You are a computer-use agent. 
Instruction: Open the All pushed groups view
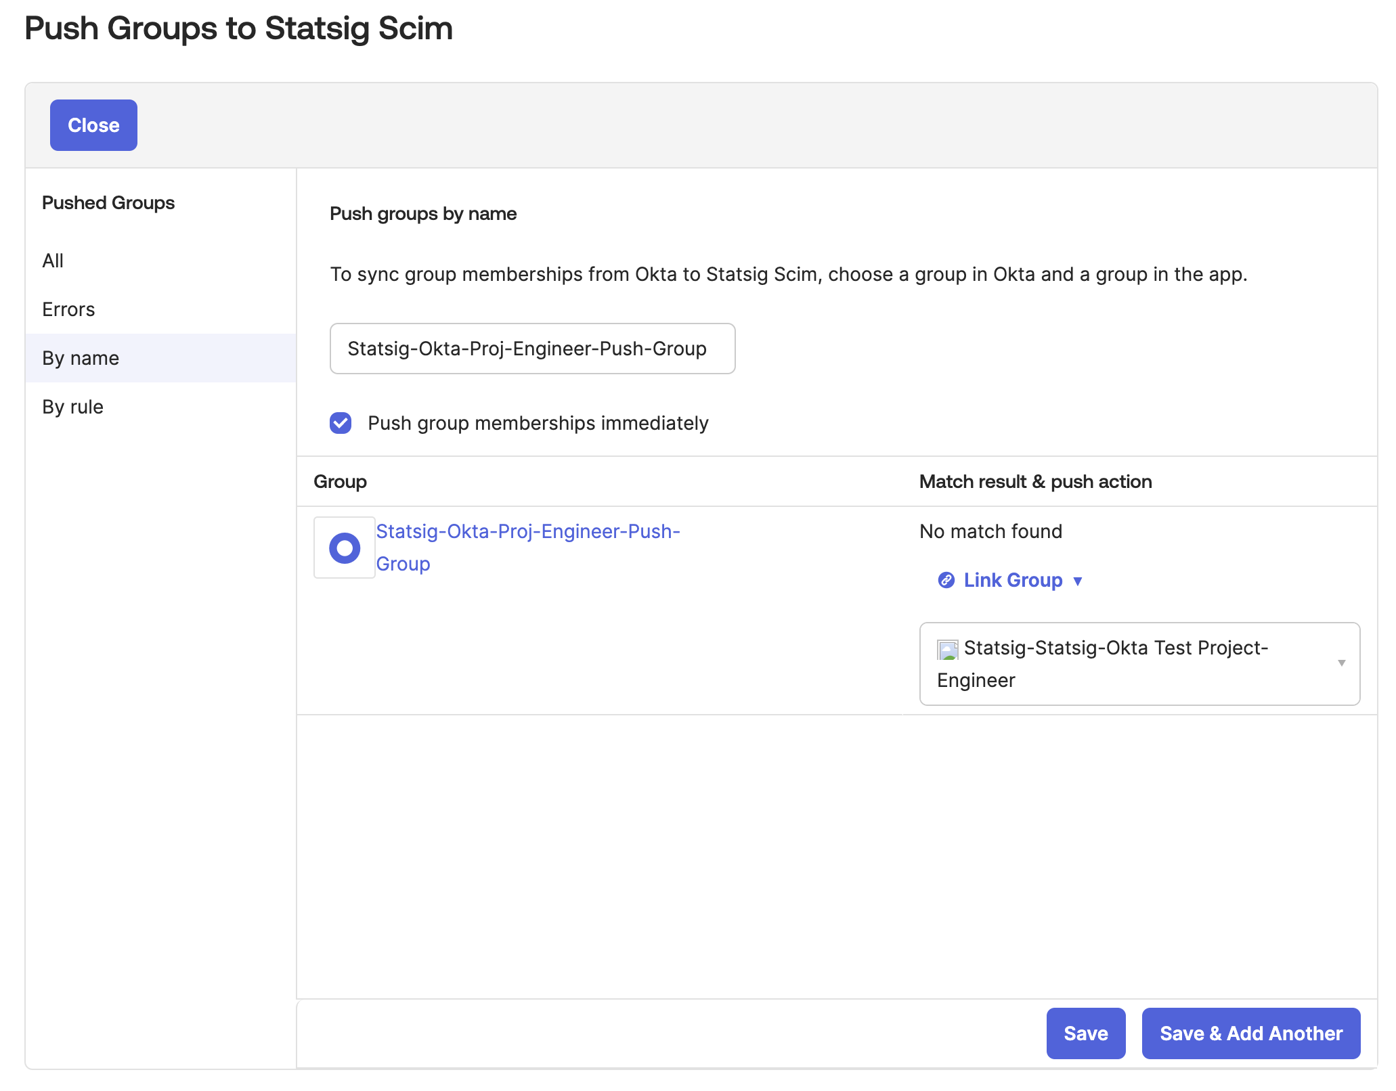[53, 261]
